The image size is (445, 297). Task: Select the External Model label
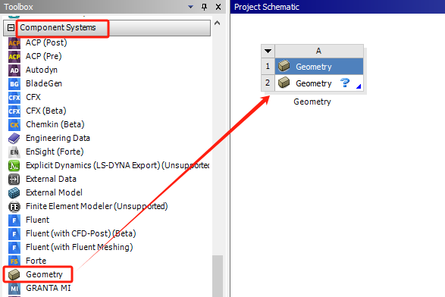(x=54, y=192)
